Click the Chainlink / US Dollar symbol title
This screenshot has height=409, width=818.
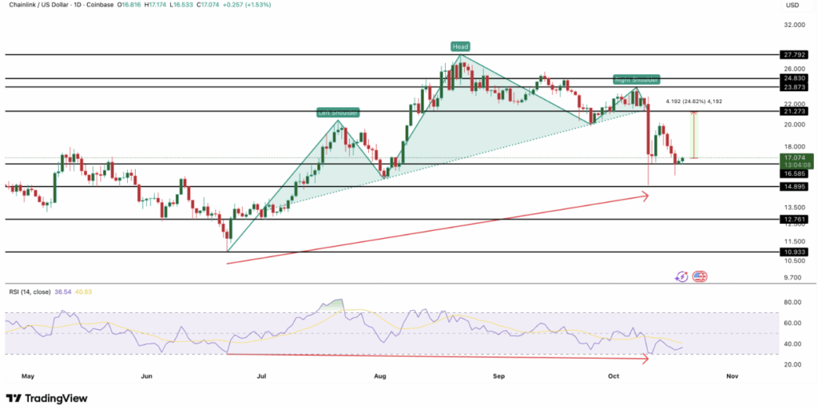(50, 5)
